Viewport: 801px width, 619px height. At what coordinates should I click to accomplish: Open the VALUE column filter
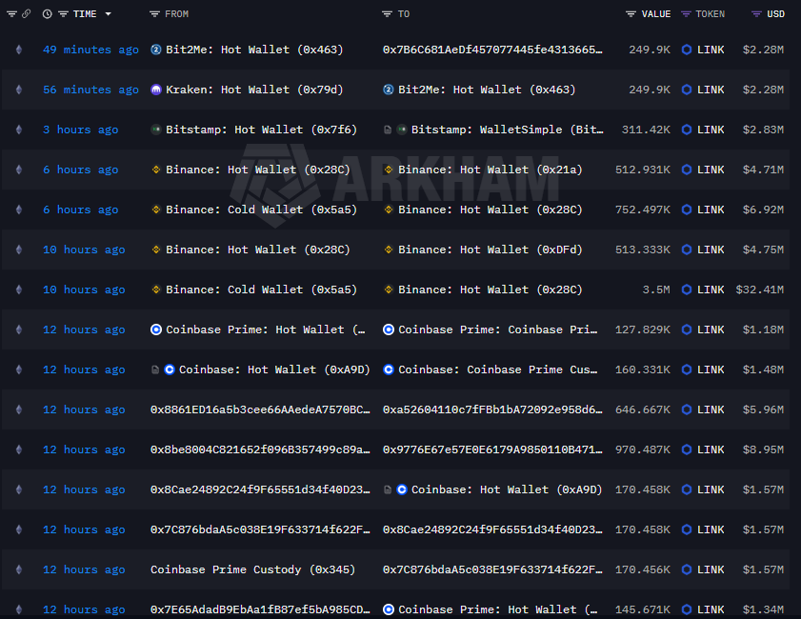pyautogui.click(x=631, y=13)
